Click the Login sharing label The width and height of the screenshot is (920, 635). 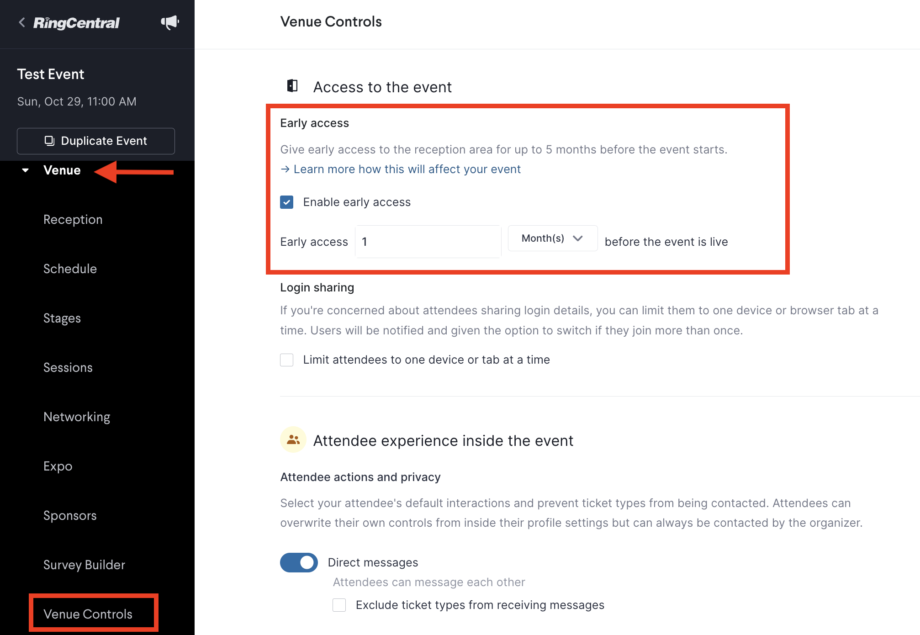point(317,287)
